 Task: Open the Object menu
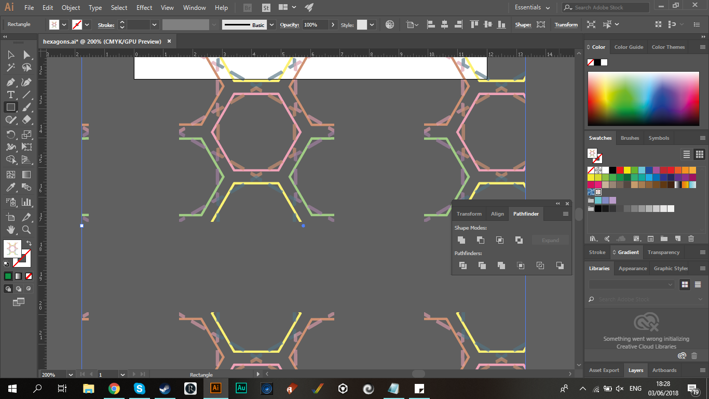(x=71, y=8)
